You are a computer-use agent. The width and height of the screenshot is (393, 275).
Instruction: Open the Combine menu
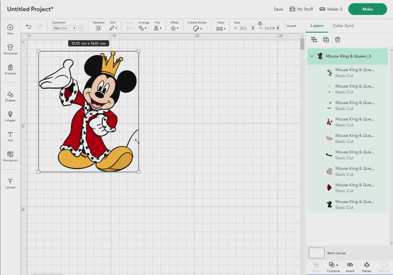coord(333,267)
